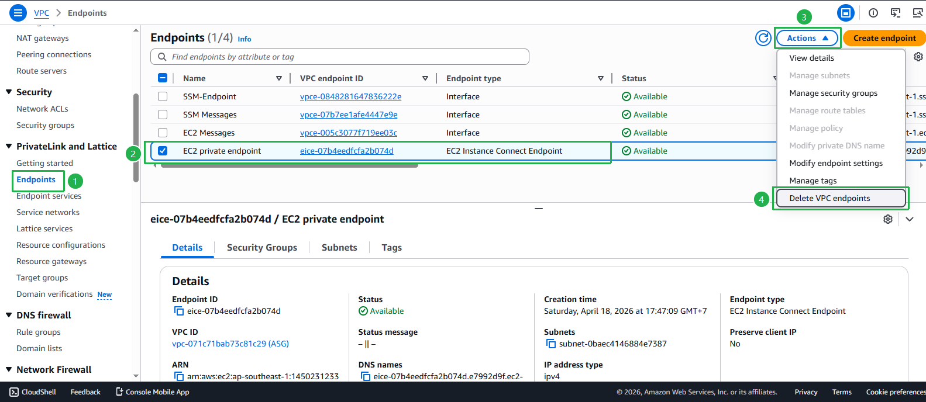Copy the subnet-0baec4146884e7387 ID

[551, 344]
